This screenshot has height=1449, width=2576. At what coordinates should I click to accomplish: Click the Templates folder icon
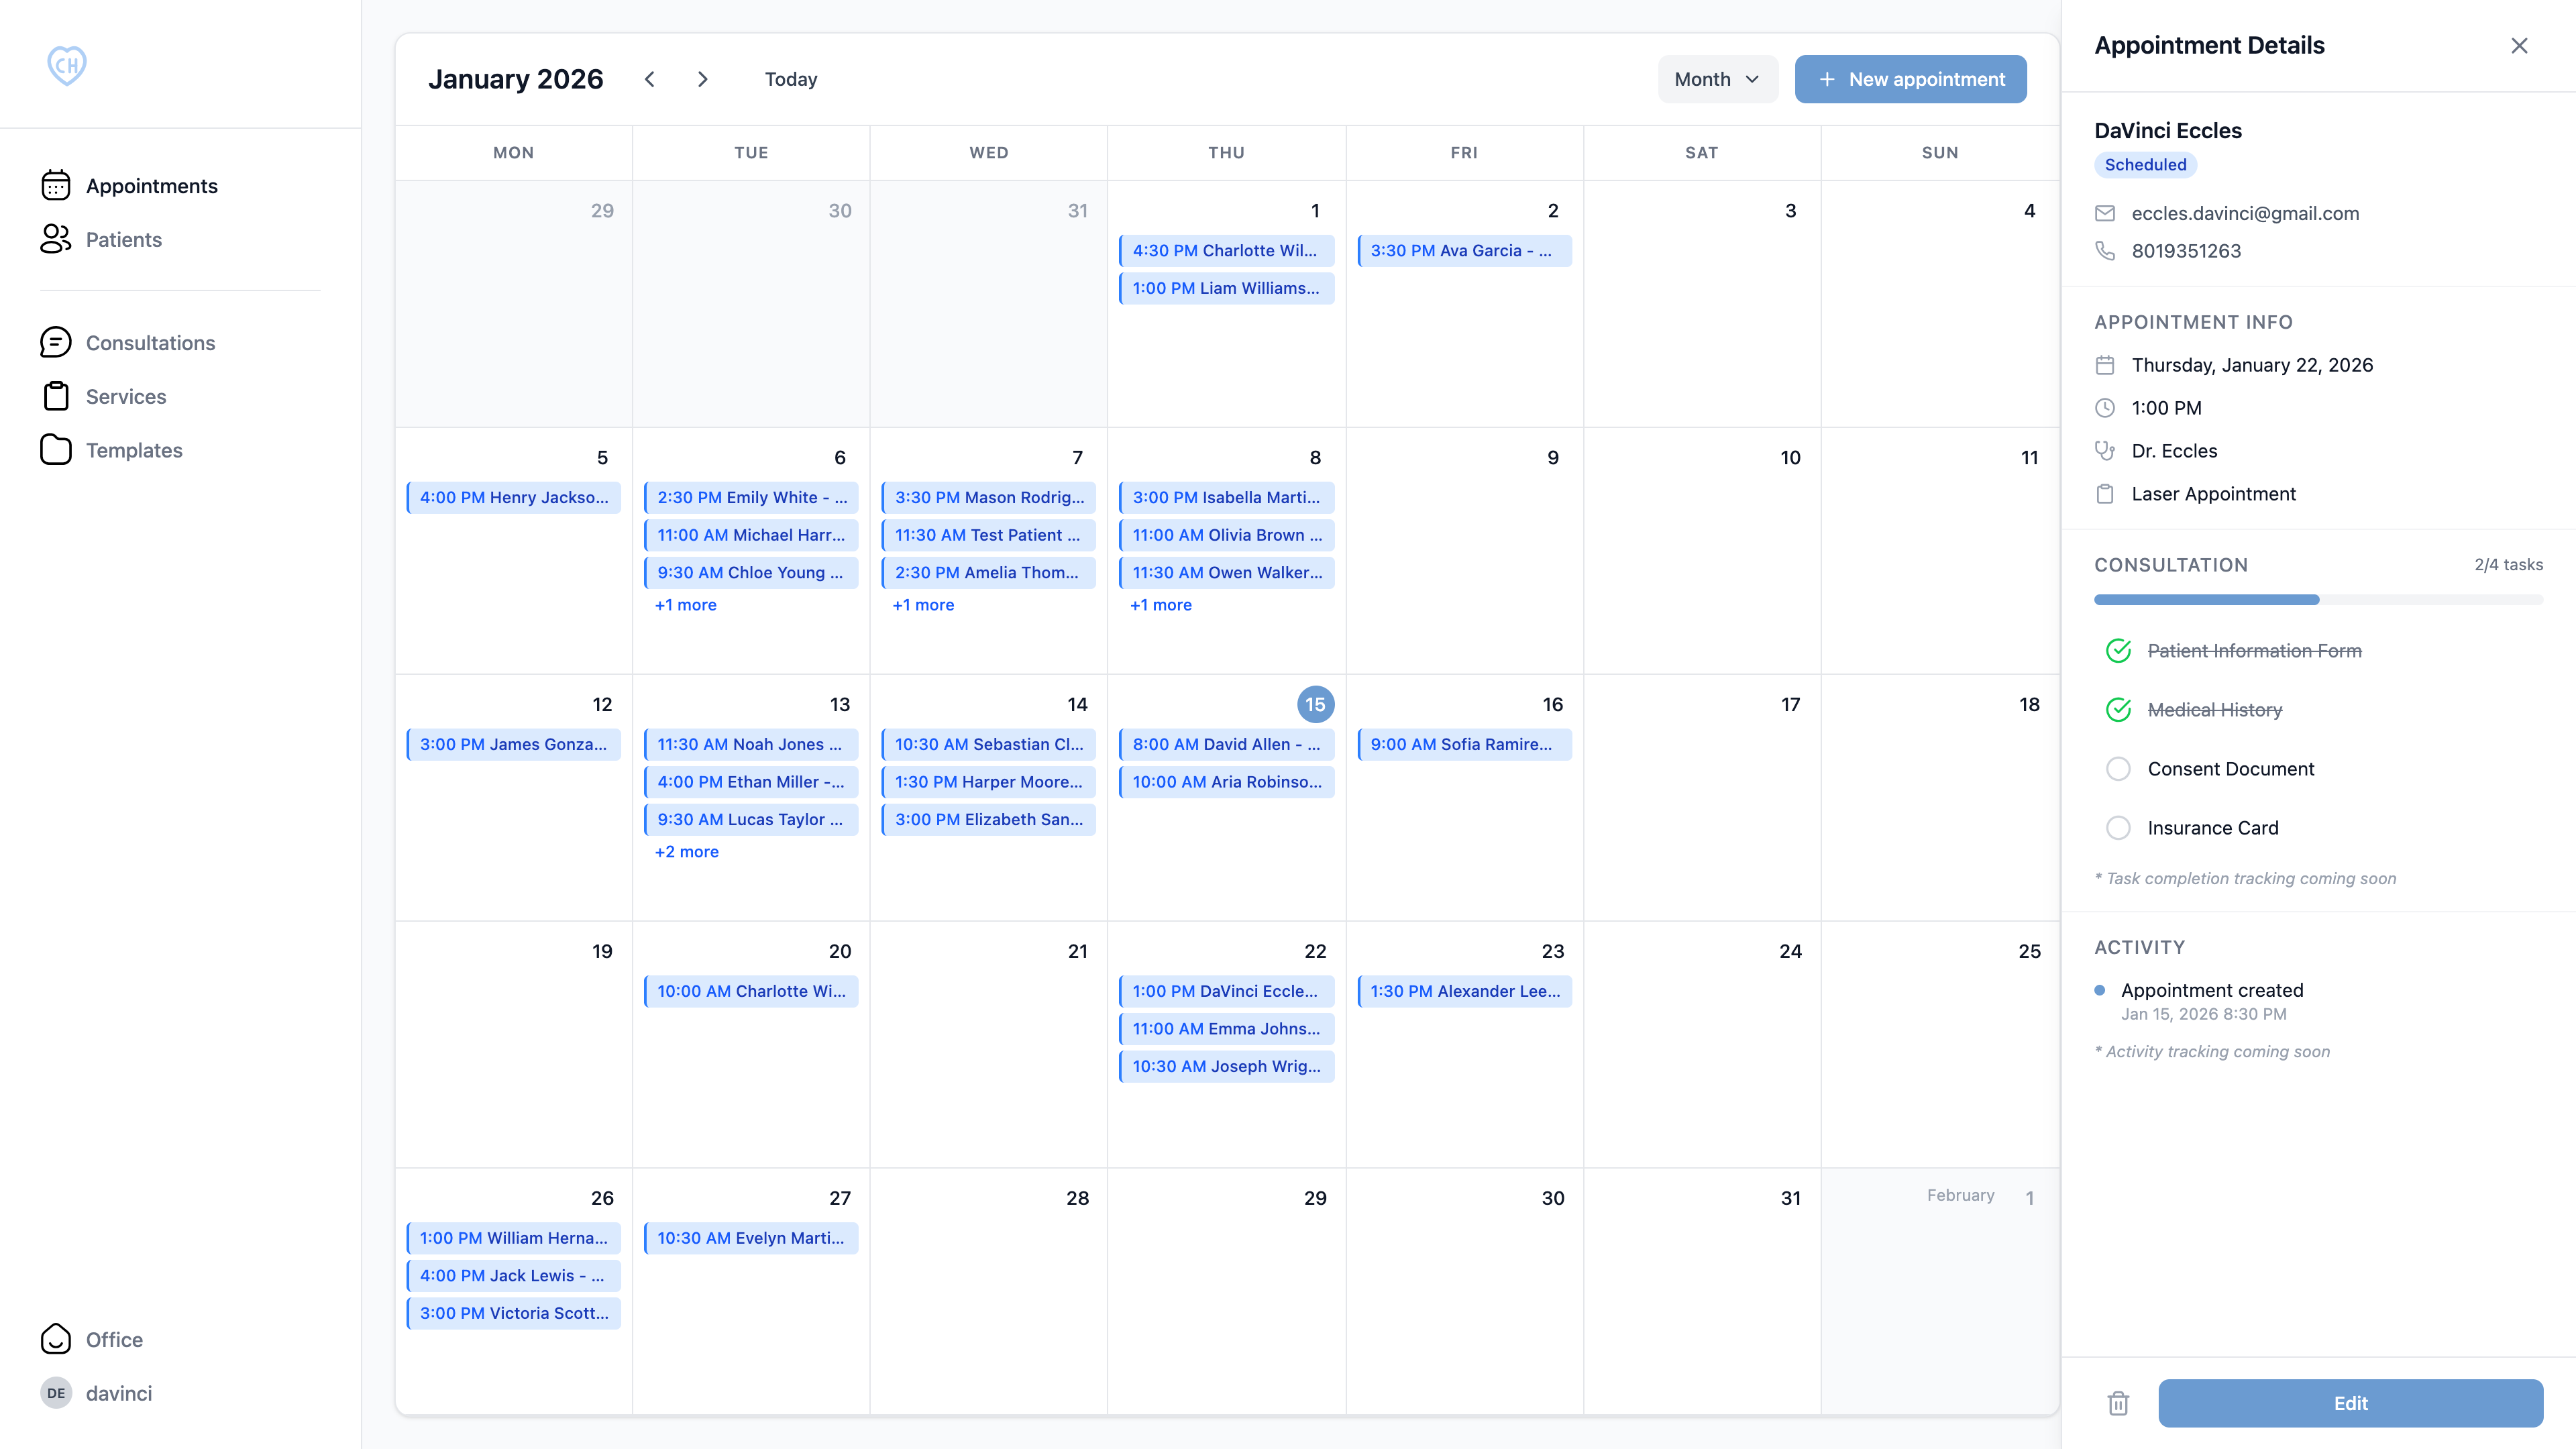pos(56,450)
